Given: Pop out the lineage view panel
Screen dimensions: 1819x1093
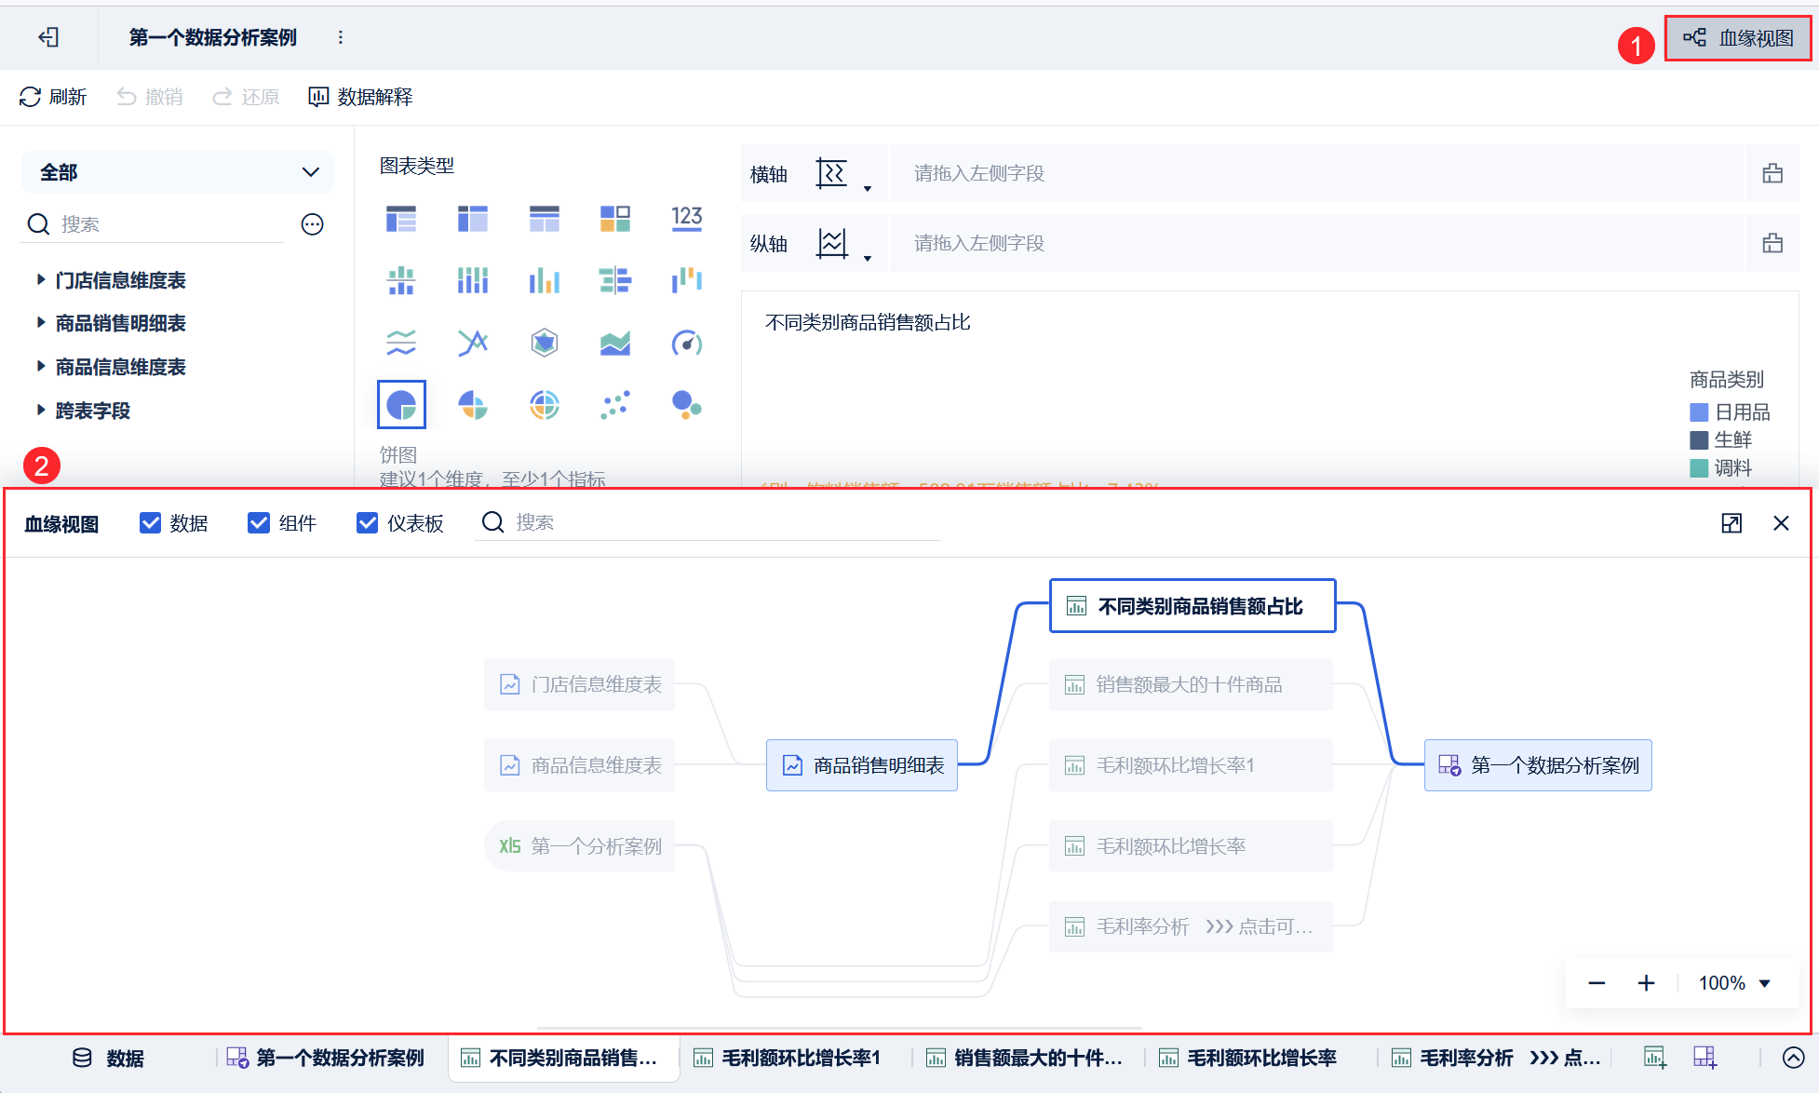Looking at the screenshot, I should (1731, 523).
